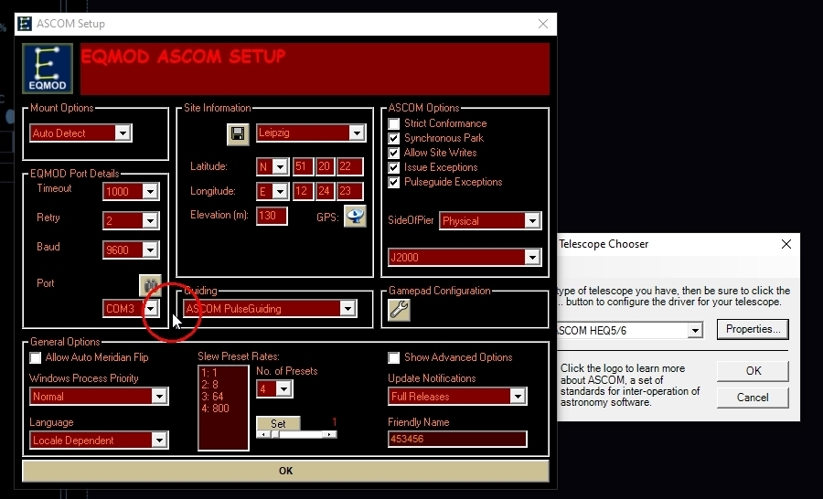
Task: Enable Allow Auto Meridian Flip
Action: click(x=35, y=358)
